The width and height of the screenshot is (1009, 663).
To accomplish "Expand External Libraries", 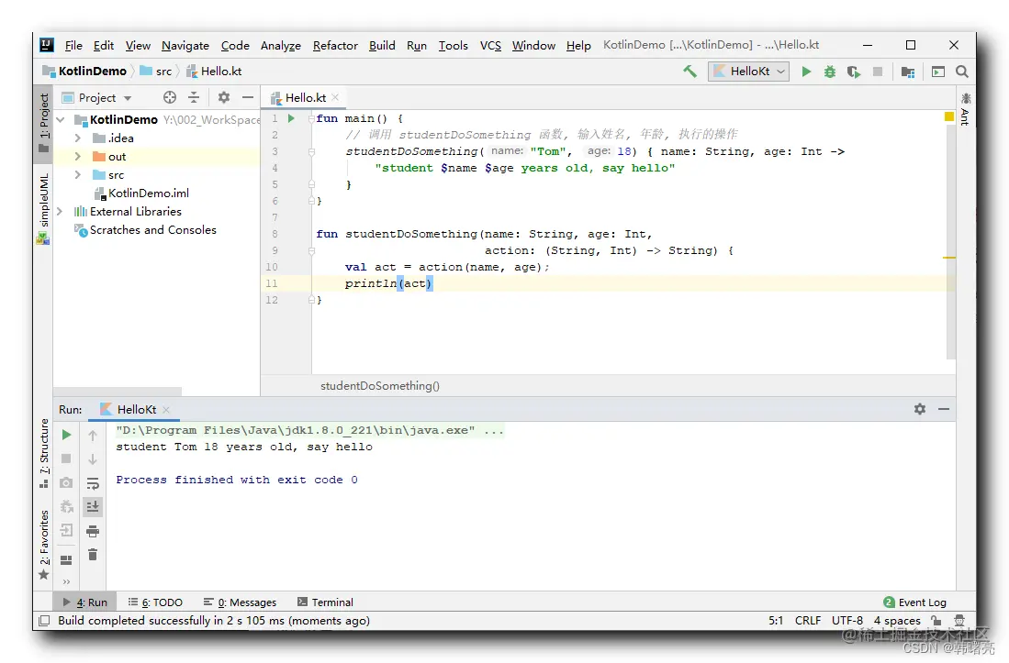I will coord(60,211).
